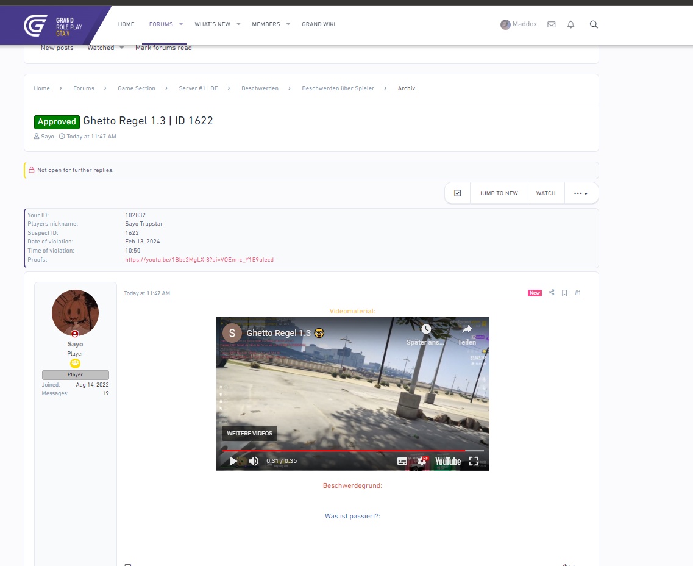Open the FORUMS dropdown arrow

[179, 24]
